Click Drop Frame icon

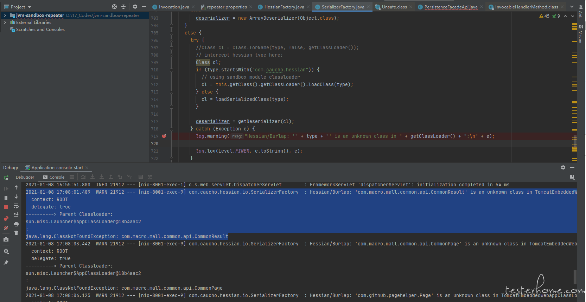120,177
